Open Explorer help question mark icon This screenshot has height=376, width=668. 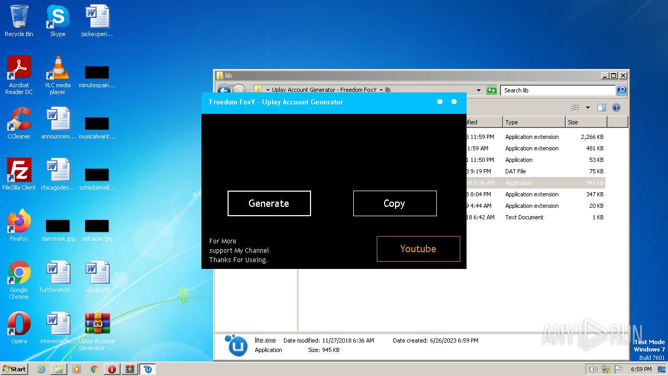coord(616,108)
